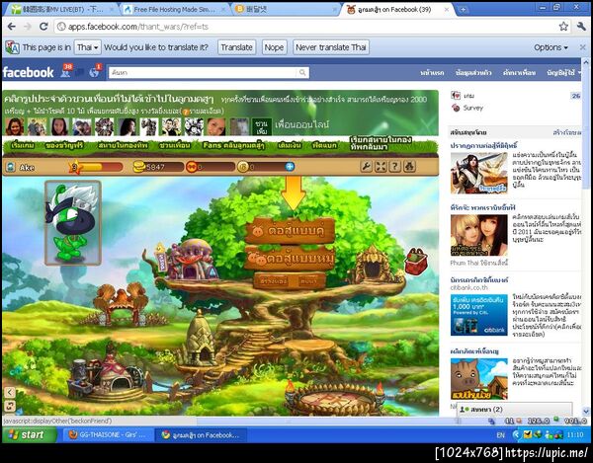The width and height of the screenshot is (593, 463).
Task: Go back with the browser back arrow
Action: [x=11, y=27]
